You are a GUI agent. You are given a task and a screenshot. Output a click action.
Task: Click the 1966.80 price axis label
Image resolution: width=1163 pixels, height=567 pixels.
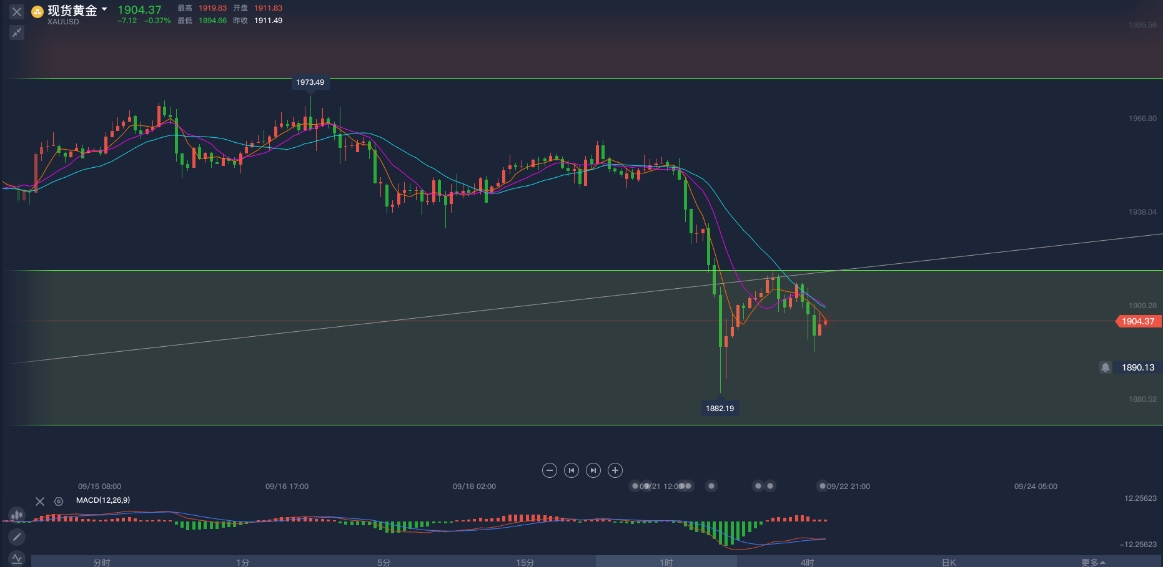tap(1142, 119)
